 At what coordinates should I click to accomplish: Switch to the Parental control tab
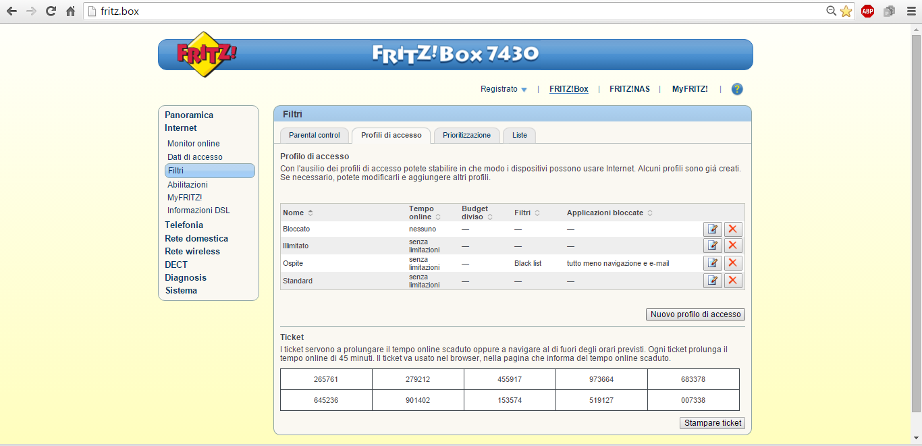(x=315, y=135)
